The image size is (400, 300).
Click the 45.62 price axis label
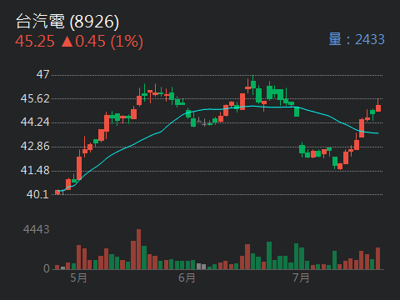(35, 98)
